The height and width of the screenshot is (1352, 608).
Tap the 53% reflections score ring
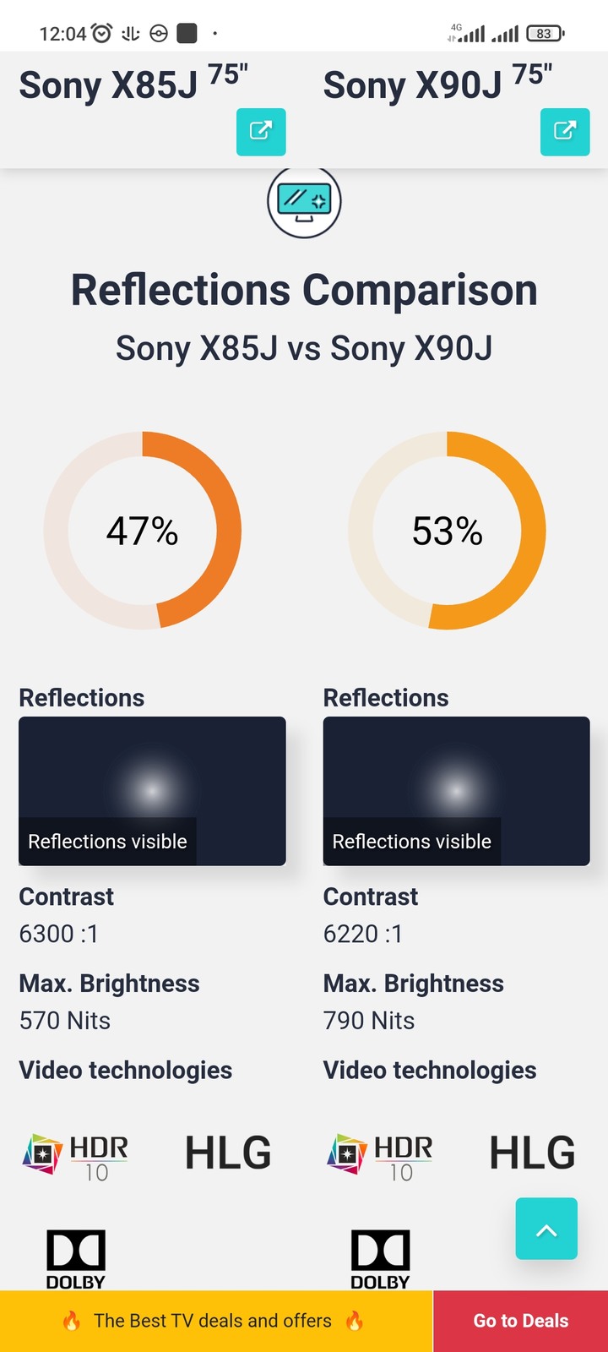pos(448,531)
